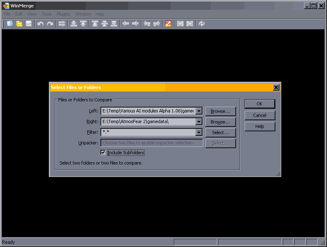The height and width of the screenshot is (247, 327).
Task: Open the Plugins menu
Action: click(64, 14)
